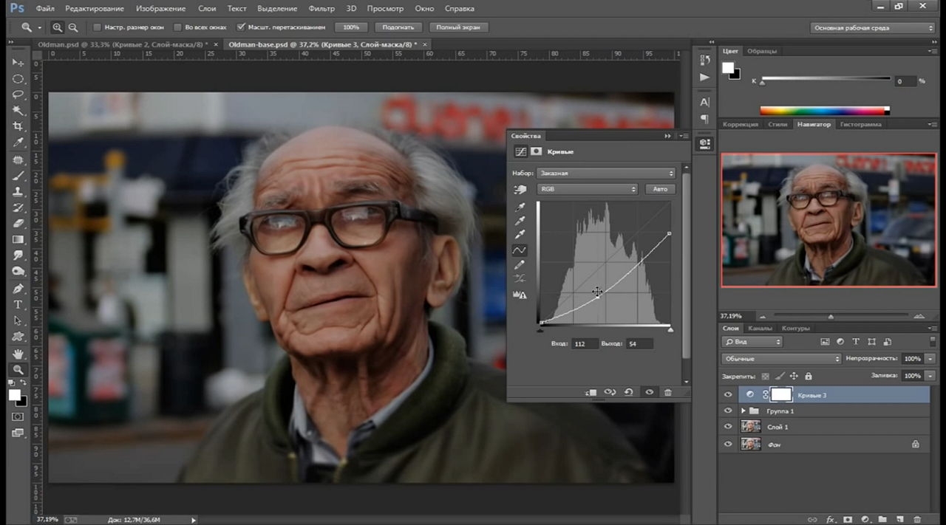Image resolution: width=946 pixels, height=525 pixels.
Task: Toggle lock all icon in Layers
Action: click(809, 376)
